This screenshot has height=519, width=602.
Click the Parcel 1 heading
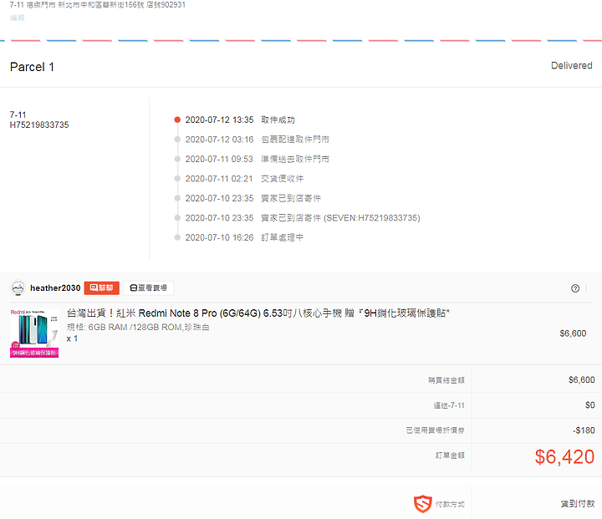(x=32, y=67)
